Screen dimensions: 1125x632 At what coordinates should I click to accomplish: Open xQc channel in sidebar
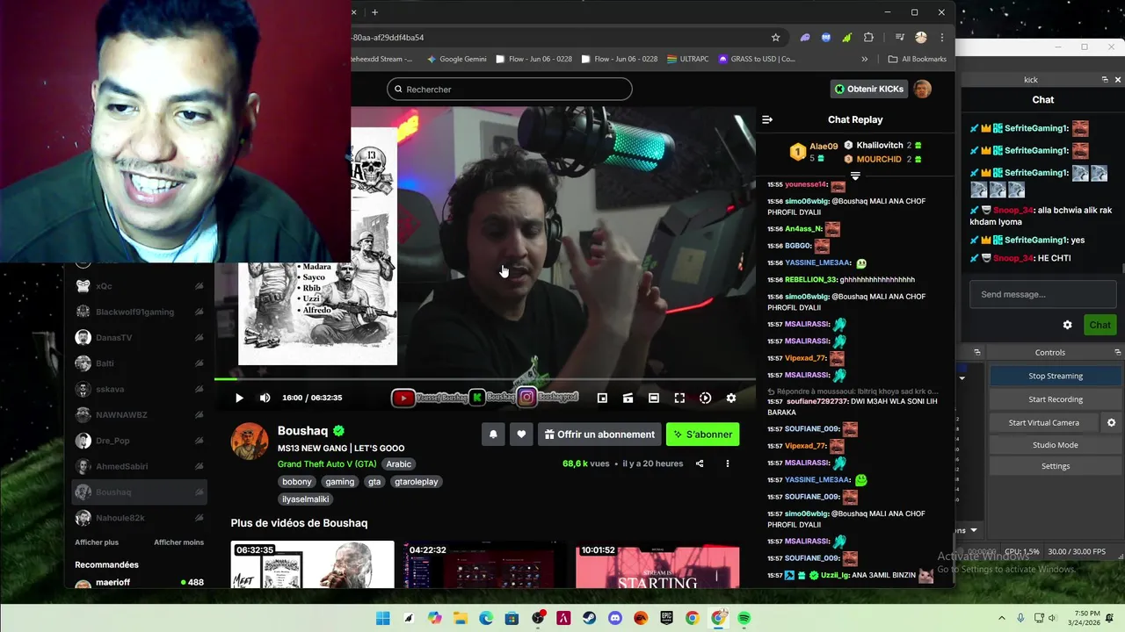pos(139,286)
